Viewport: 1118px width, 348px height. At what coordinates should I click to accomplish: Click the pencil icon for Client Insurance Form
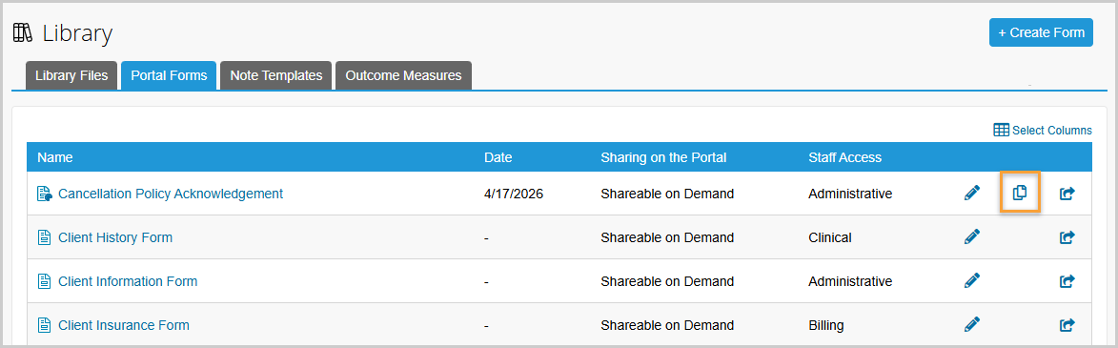coord(972,325)
